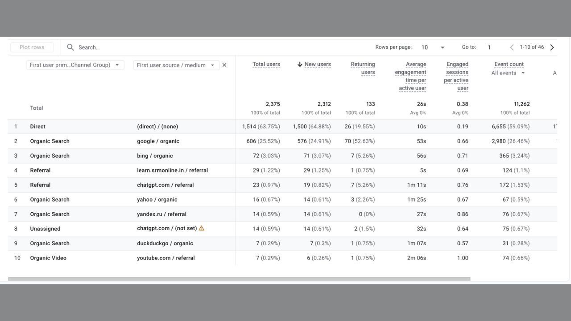The width and height of the screenshot is (571, 321).
Task: Click the New users sort arrow
Action: click(x=300, y=65)
